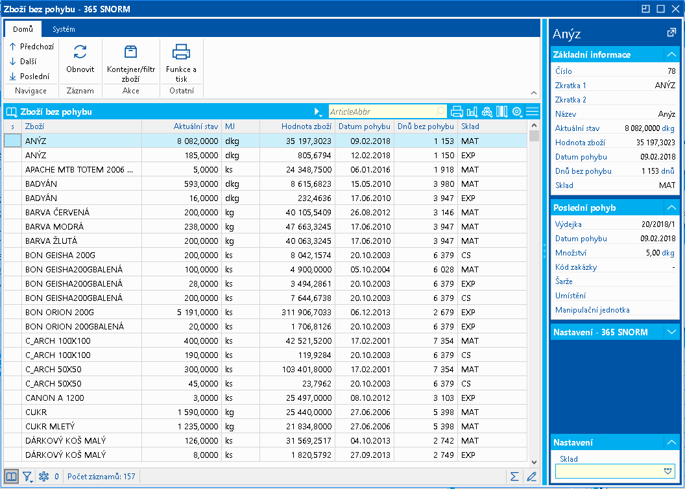Expand the Nastavení - 365 SNORM section

(671, 332)
